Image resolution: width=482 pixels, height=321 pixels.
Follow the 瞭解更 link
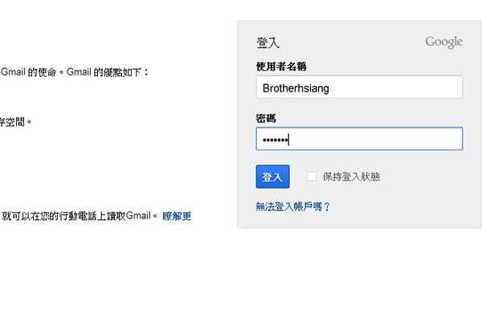click(177, 216)
